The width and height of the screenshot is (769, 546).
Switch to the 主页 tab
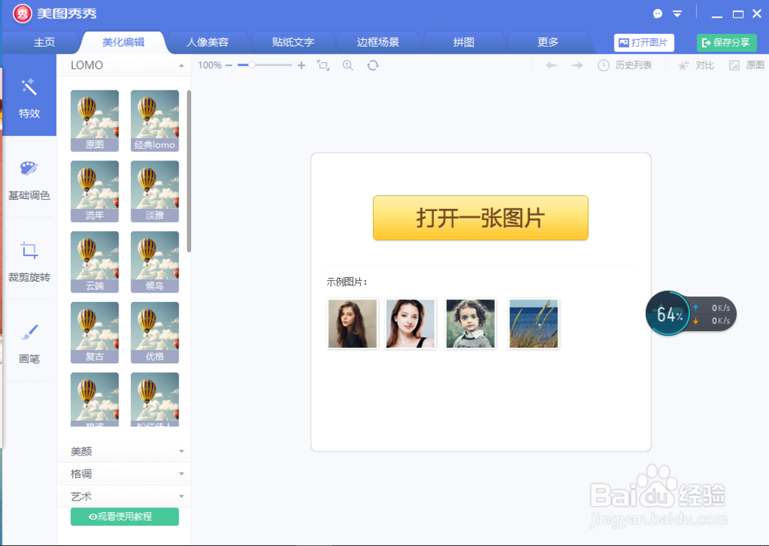pos(44,42)
